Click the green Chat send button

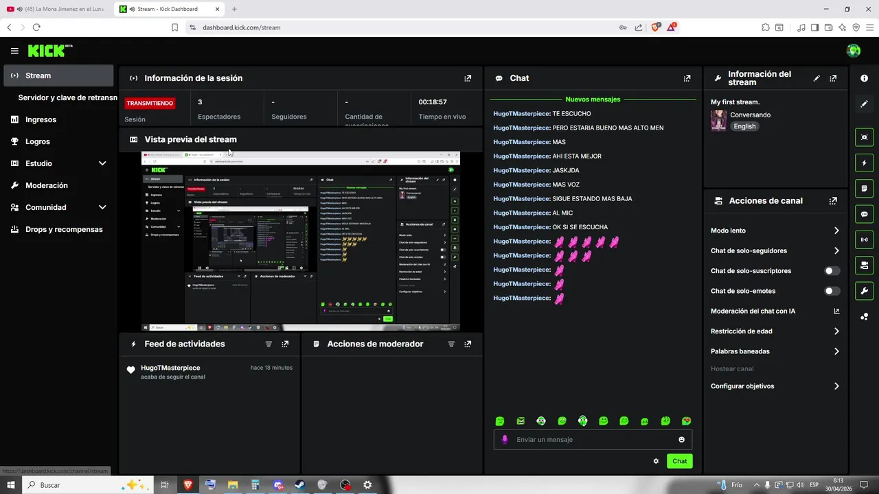(x=679, y=461)
